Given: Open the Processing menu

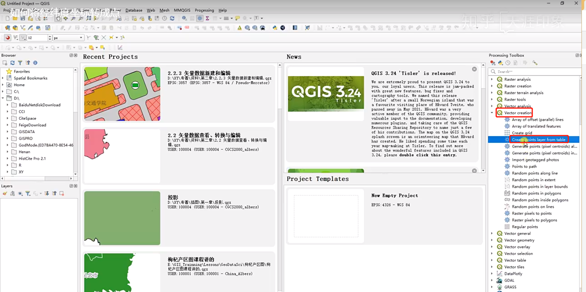Looking at the screenshot, I should point(204,10).
